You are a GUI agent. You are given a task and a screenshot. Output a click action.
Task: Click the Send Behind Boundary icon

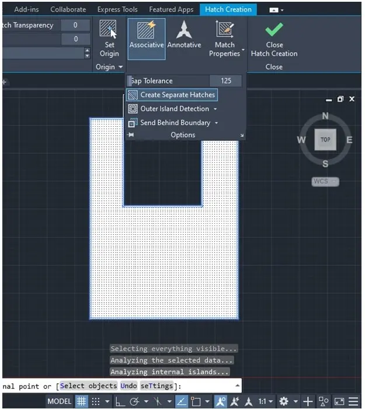[133, 123]
